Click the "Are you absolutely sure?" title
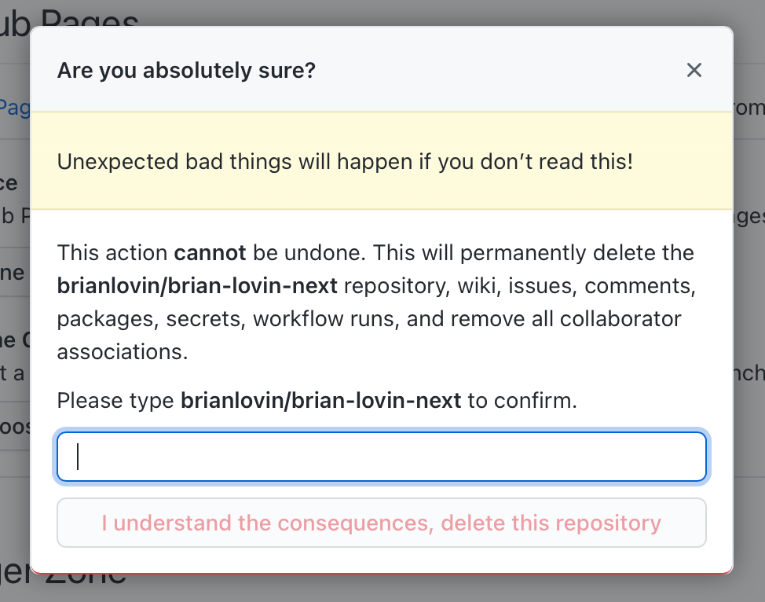Screen dimensions: 765x602 coord(186,71)
